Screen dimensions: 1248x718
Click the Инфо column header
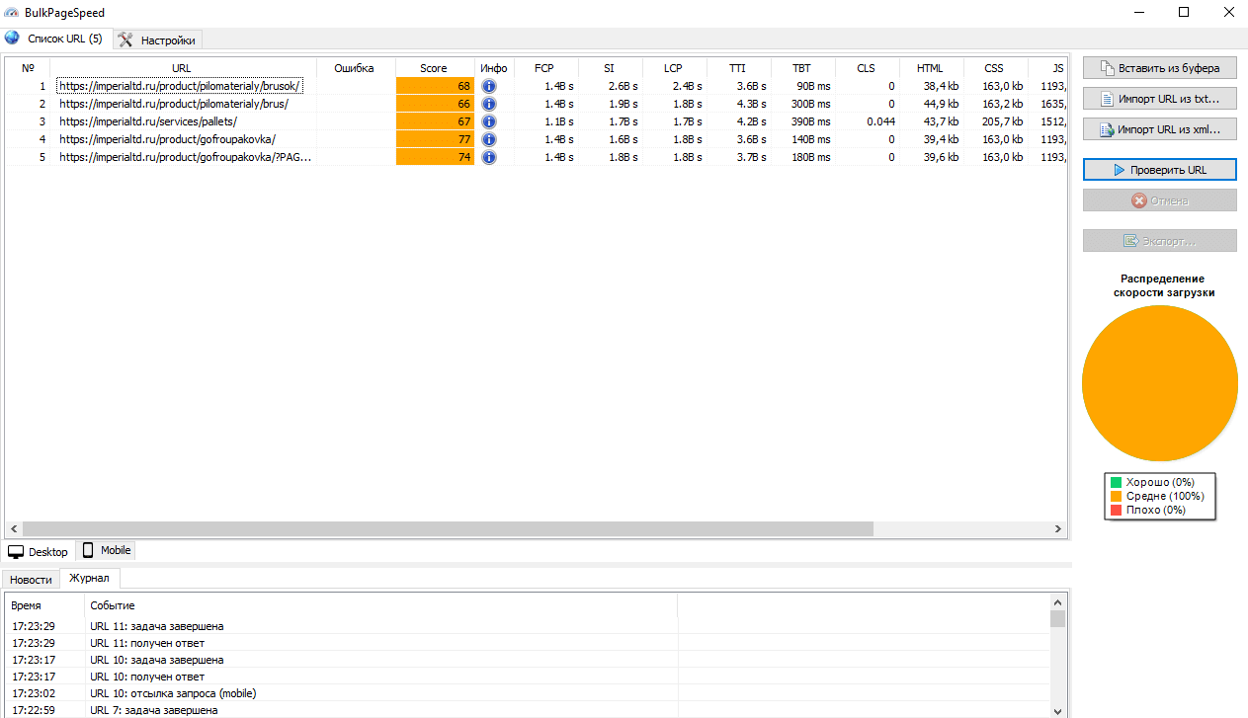tap(494, 68)
